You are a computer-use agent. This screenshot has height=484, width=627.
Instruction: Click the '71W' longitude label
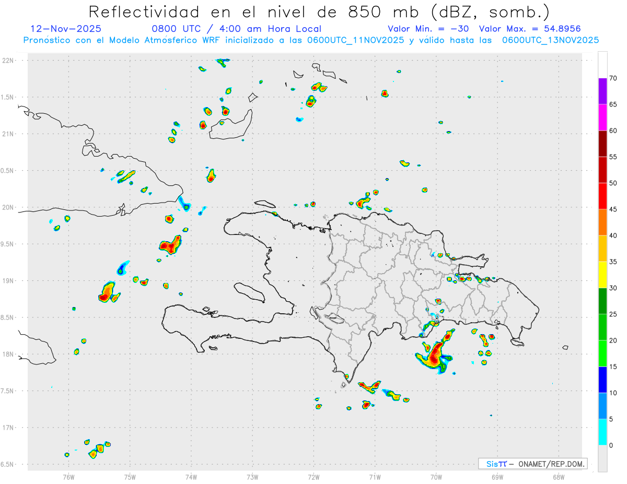(375, 477)
